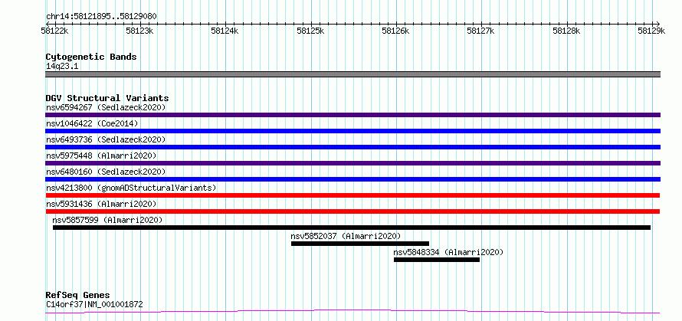Click the 58126k ruler tick label
Viewport: 682px width, 321px height.
tap(396, 31)
